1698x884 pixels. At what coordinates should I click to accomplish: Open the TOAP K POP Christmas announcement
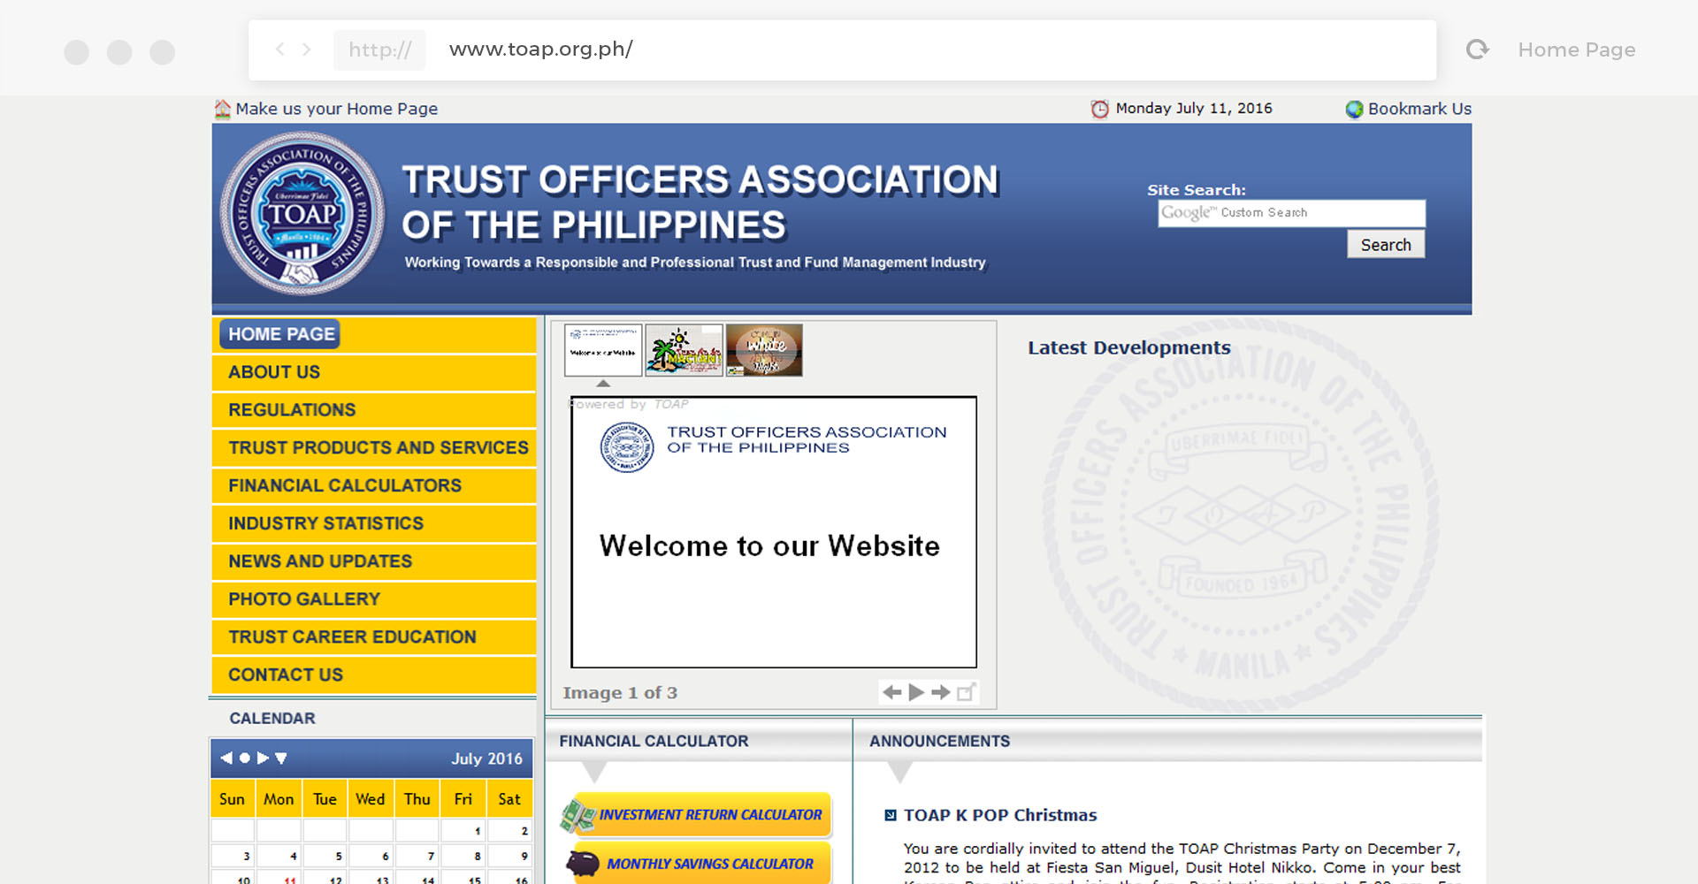tap(1000, 815)
